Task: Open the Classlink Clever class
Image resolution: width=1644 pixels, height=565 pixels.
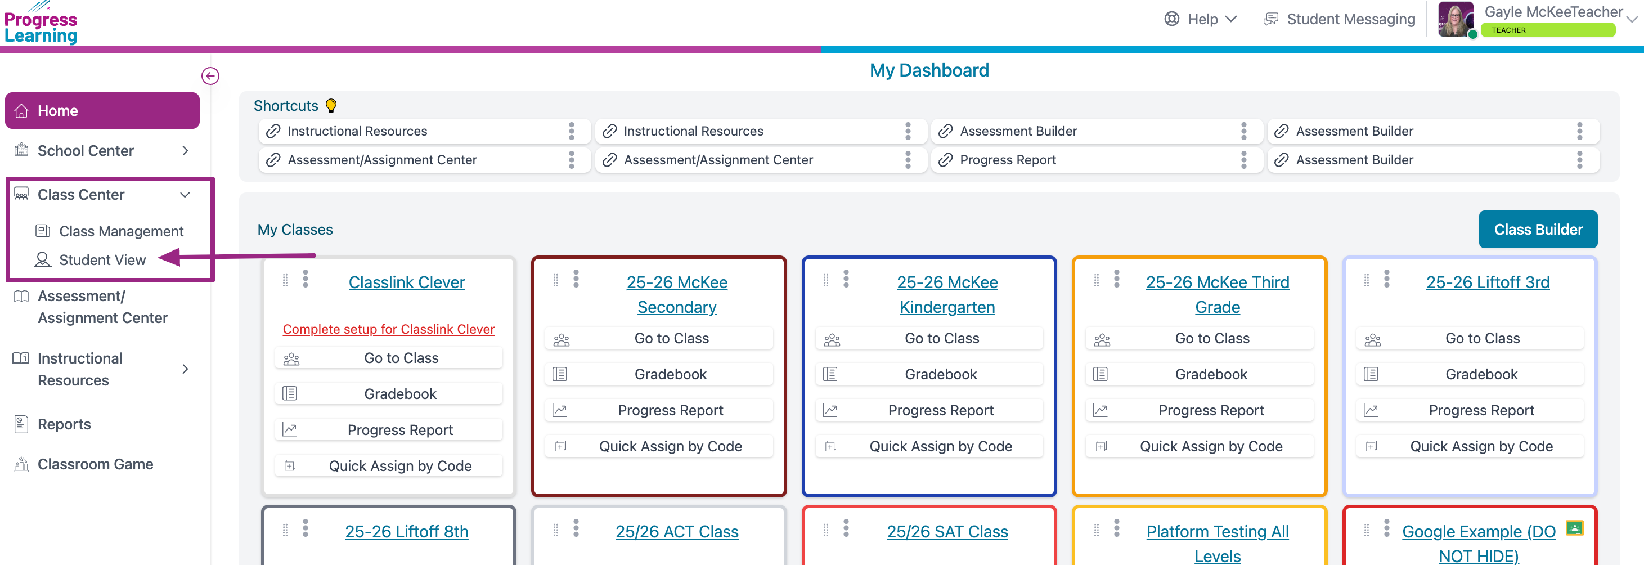Action: tap(407, 282)
